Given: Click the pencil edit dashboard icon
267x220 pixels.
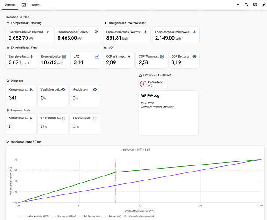Looking at the screenshot, I should [x=263, y=5].
